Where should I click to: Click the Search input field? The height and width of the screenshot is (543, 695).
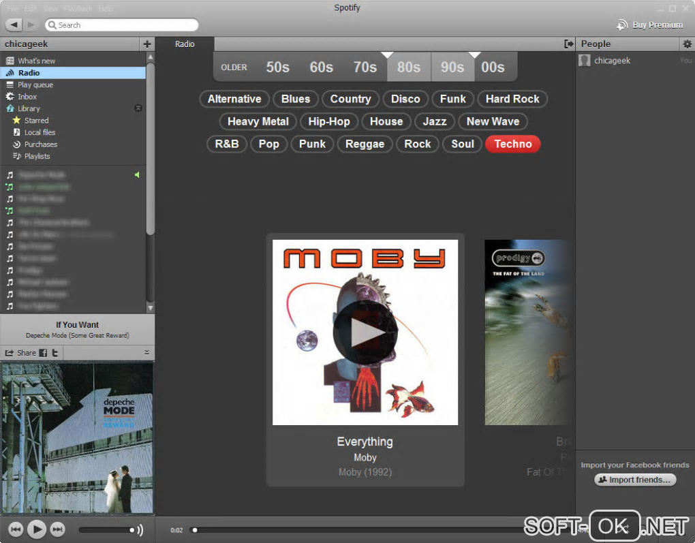[121, 25]
